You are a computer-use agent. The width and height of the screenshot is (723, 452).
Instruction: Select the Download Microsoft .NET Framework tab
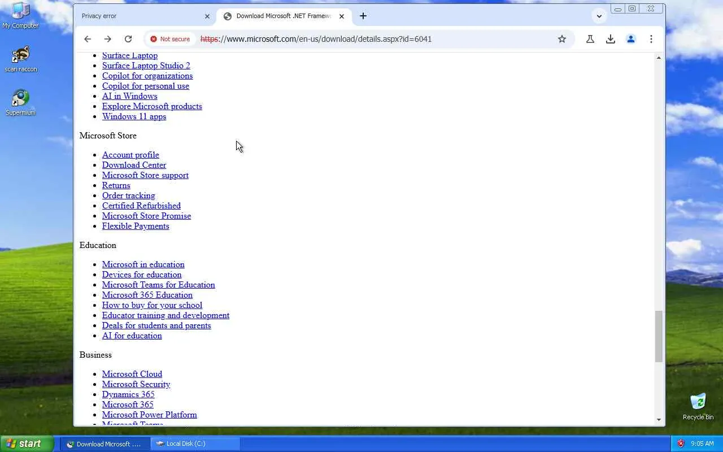[x=284, y=16]
